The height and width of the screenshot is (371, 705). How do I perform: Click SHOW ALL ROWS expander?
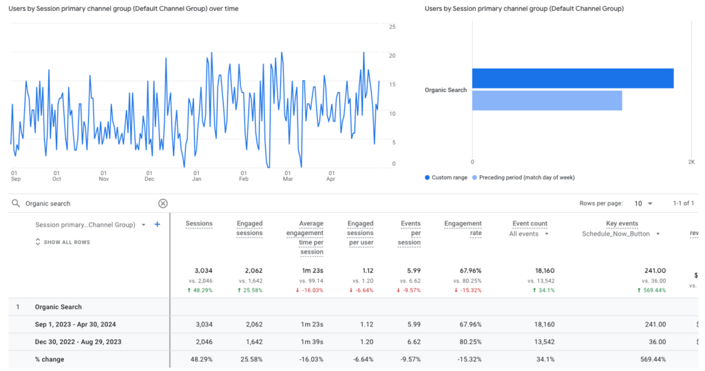coord(63,242)
